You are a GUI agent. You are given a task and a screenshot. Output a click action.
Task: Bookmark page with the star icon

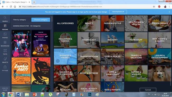click(x=154, y=7)
